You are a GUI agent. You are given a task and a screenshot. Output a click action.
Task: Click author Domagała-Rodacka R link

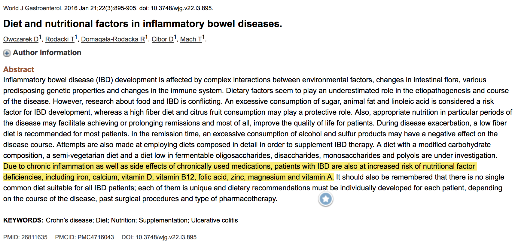tap(113, 39)
